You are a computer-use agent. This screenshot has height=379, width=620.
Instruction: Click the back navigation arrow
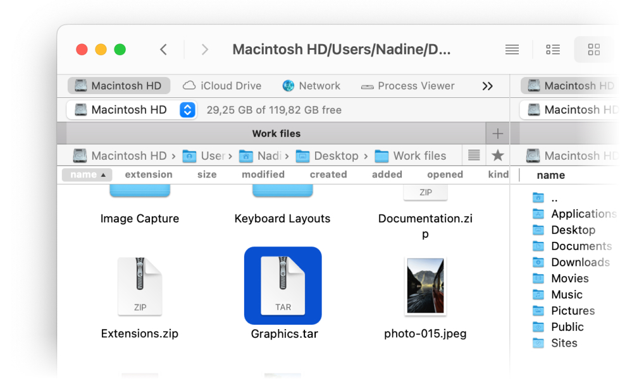163,50
